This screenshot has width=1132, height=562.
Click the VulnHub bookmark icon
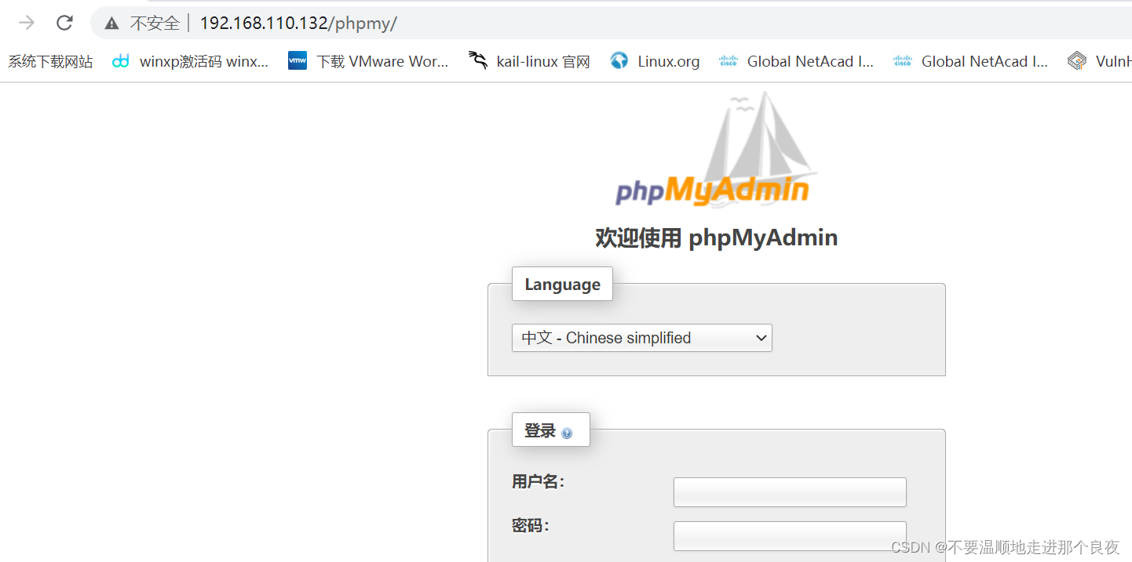[x=1077, y=61]
